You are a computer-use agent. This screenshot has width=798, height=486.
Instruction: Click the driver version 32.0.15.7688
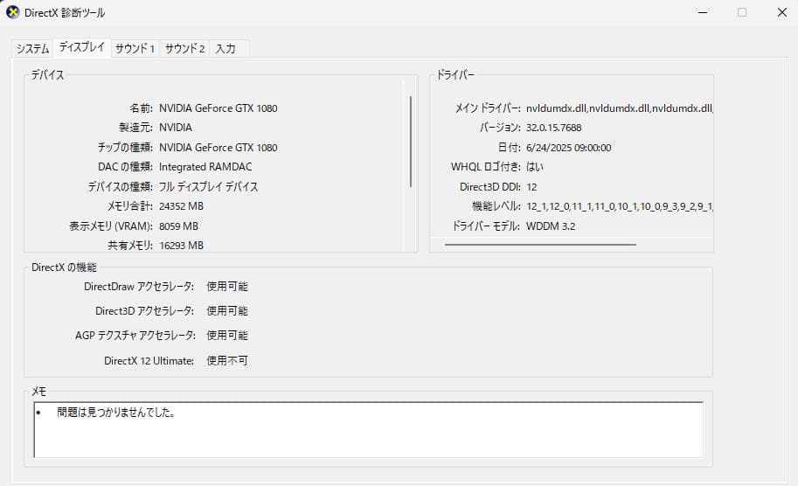tap(554, 128)
